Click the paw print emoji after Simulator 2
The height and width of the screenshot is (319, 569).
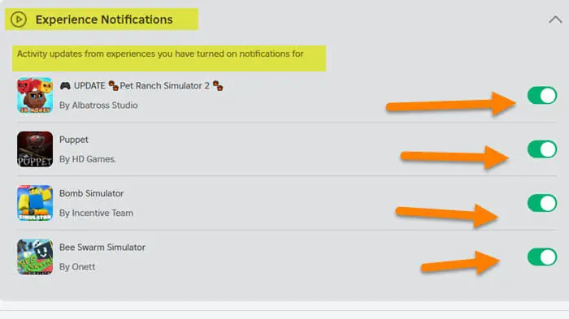pos(218,86)
